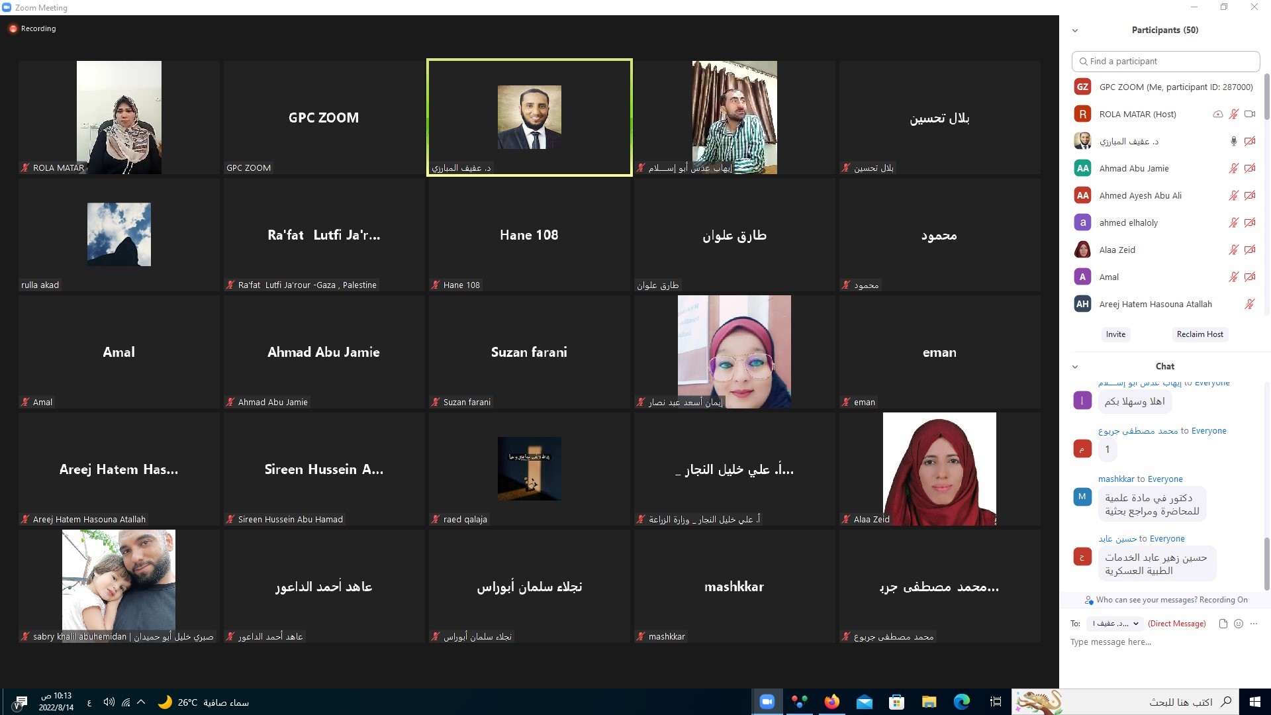Toggle Amal's muted microphone in participants list
The height and width of the screenshot is (715, 1271).
coord(1233,277)
